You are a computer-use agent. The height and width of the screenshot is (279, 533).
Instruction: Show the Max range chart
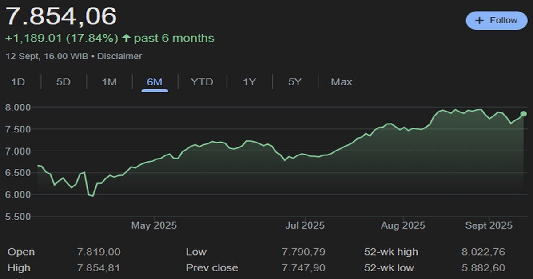coord(341,82)
